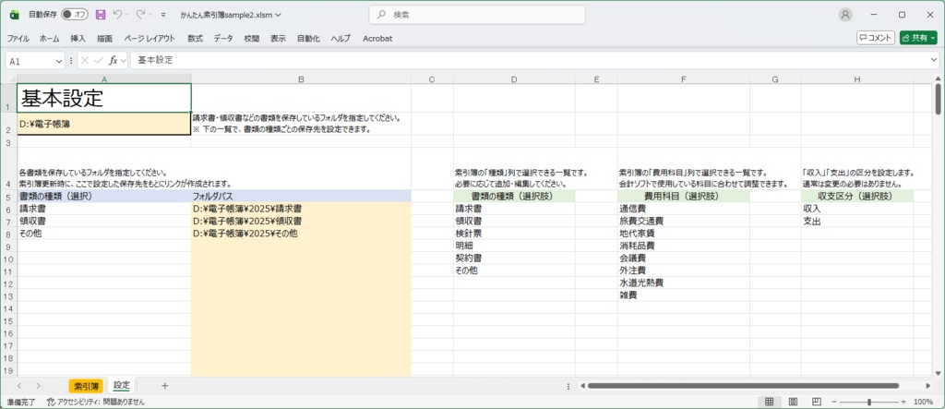Click cell containing D:¥電子帳簿 base folder
This screenshot has height=409, width=945.
click(104, 124)
